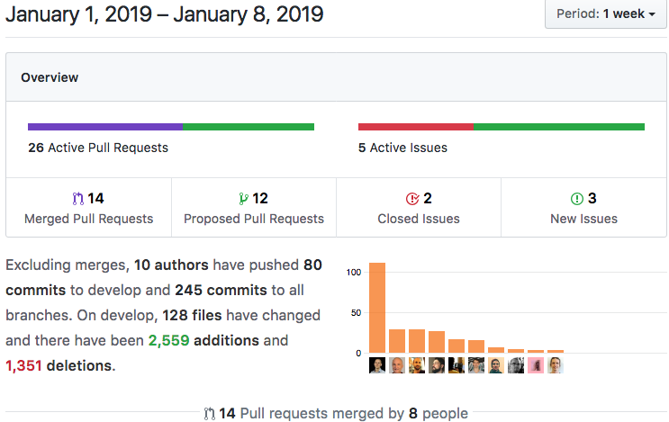Select the first contributor avatar
This screenshot has width=669, height=422.
coord(377,365)
